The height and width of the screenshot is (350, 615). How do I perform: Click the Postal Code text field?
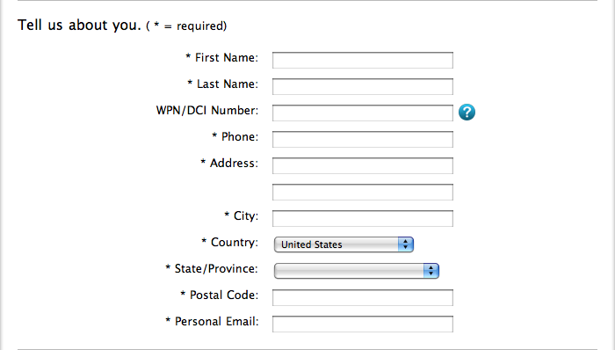pyautogui.click(x=363, y=297)
